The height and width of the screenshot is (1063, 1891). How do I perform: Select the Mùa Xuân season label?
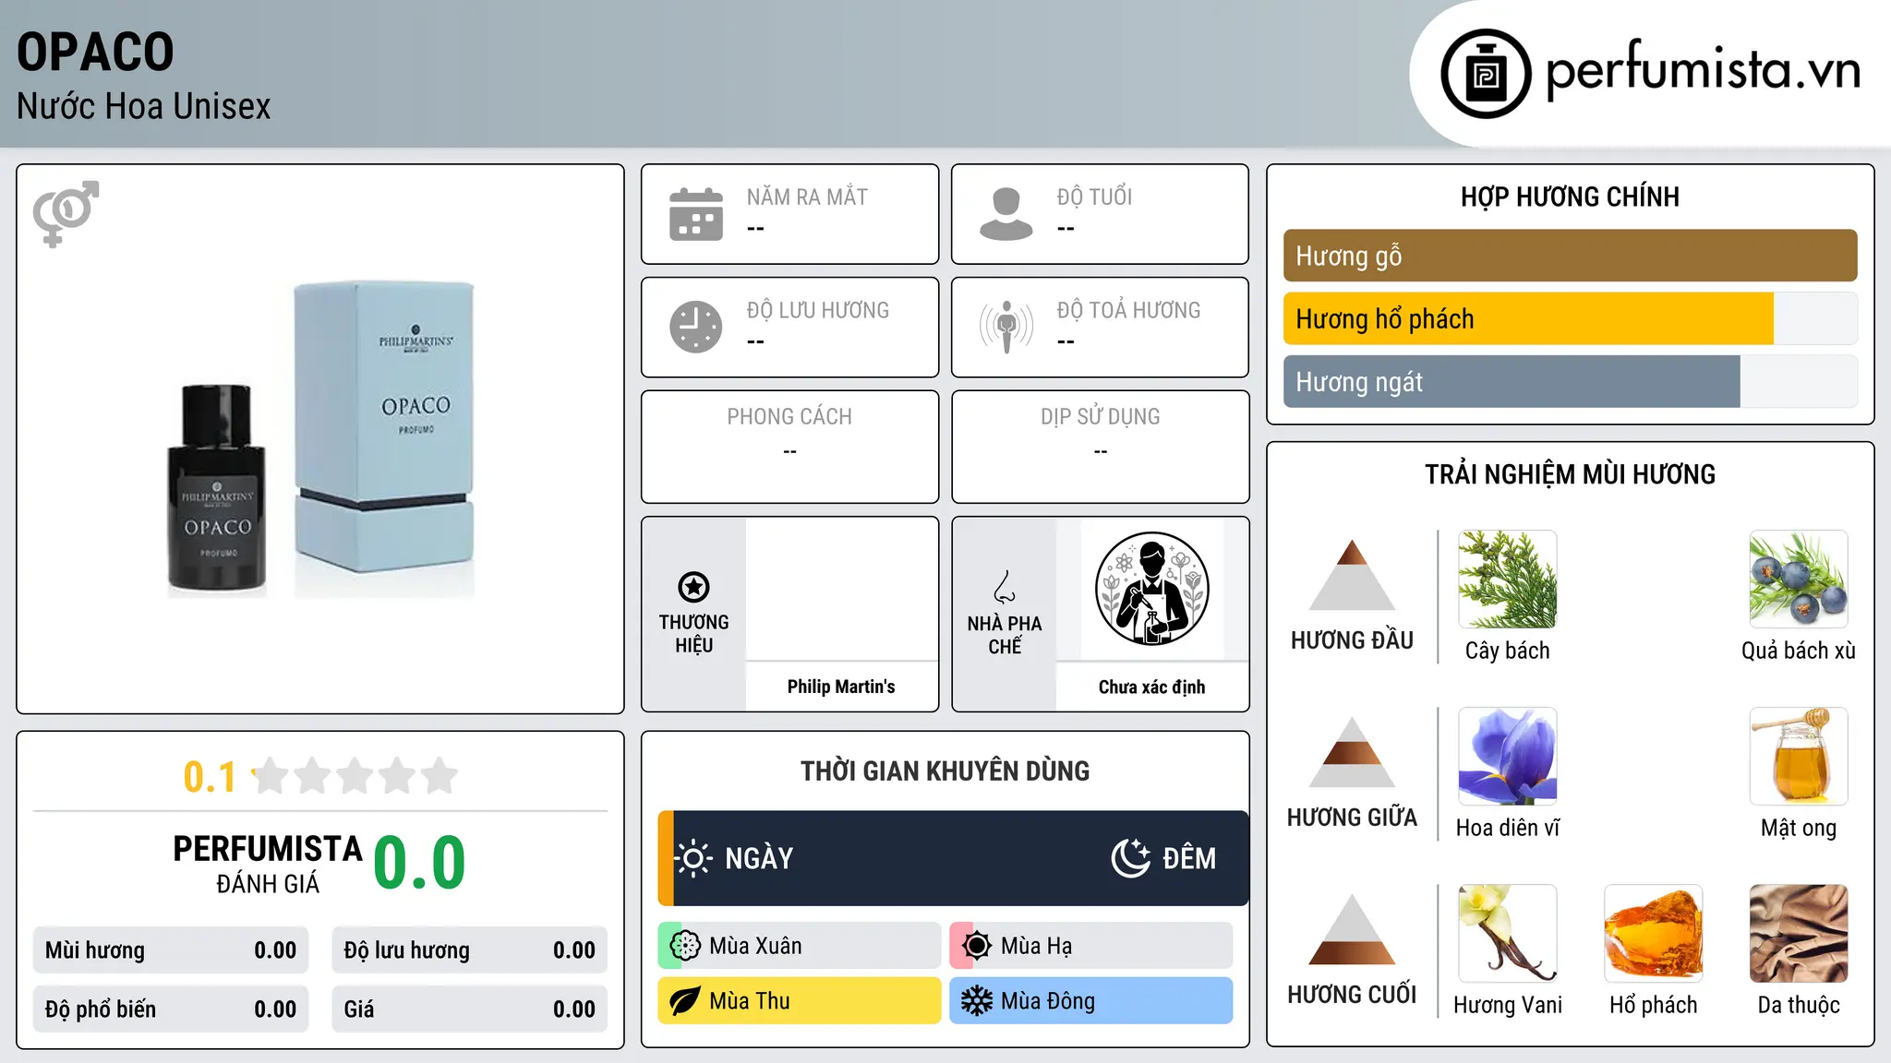[755, 946]
